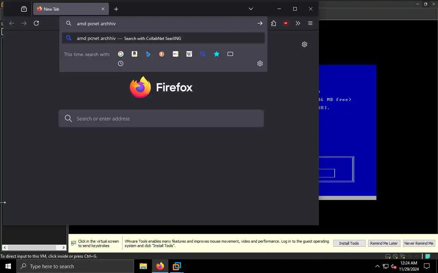Go back to the previous page
Image resolution: width=438 pixels, height=273 pixels.
point(12,23)
